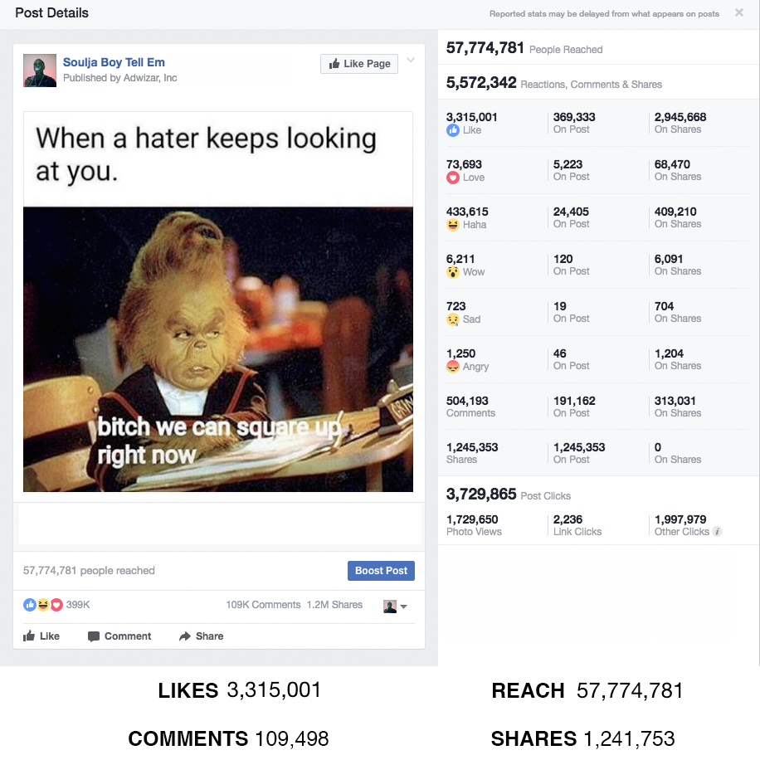The height and width of the screenshot is (760, 760).
Task: Open the 109K Comments link
Action: (x=263, y=604)
